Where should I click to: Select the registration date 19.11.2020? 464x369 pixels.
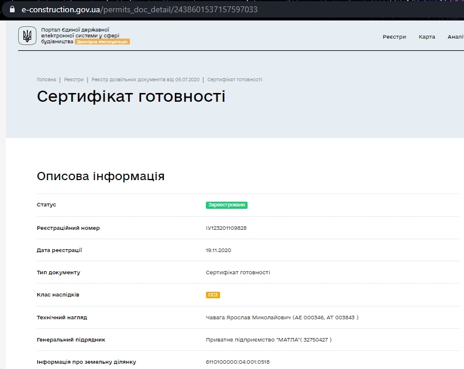pyautogui.click(x=218, y=250)
